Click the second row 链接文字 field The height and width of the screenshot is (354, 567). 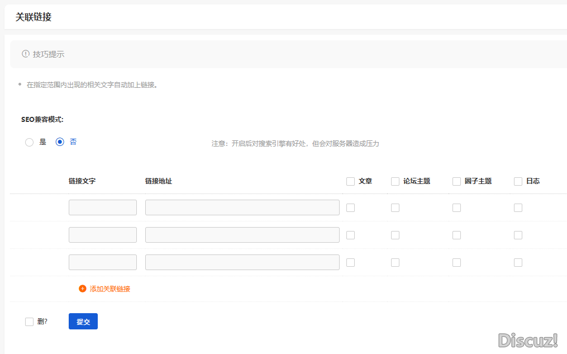pyautogui.click(x=103, y=235)
